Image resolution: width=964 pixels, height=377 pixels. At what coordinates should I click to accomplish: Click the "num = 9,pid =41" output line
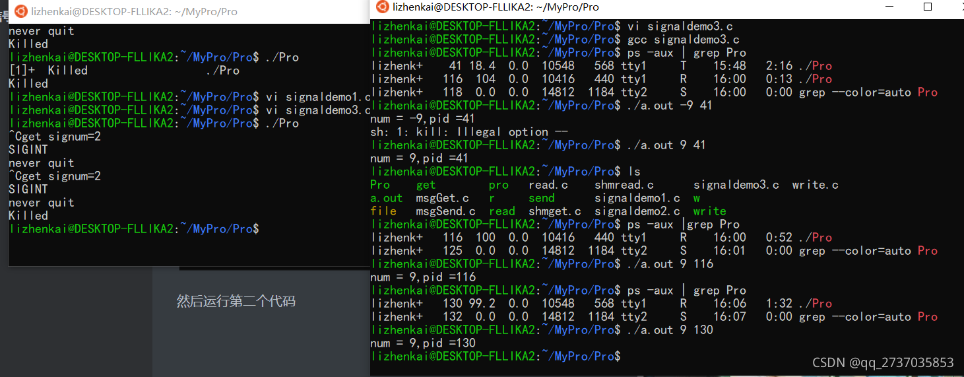coord(420,158)
